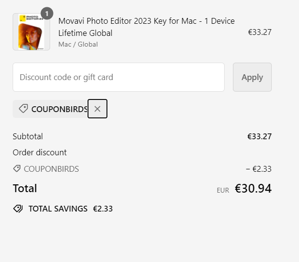The width and height of the screenshot is (299, 262).
Task: Click the Movavi Photo Editor product thumbnail
Action: pyautogui.click(x=31, y=33)
